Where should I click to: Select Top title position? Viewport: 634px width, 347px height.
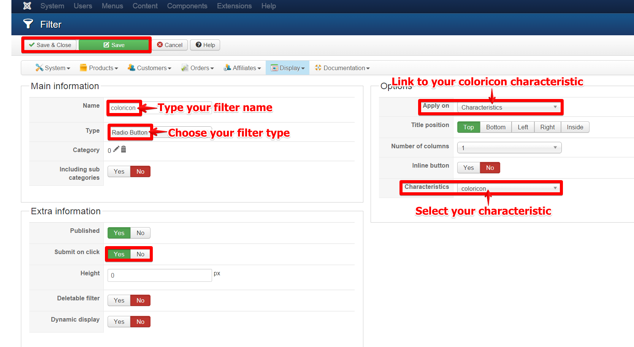468,127
